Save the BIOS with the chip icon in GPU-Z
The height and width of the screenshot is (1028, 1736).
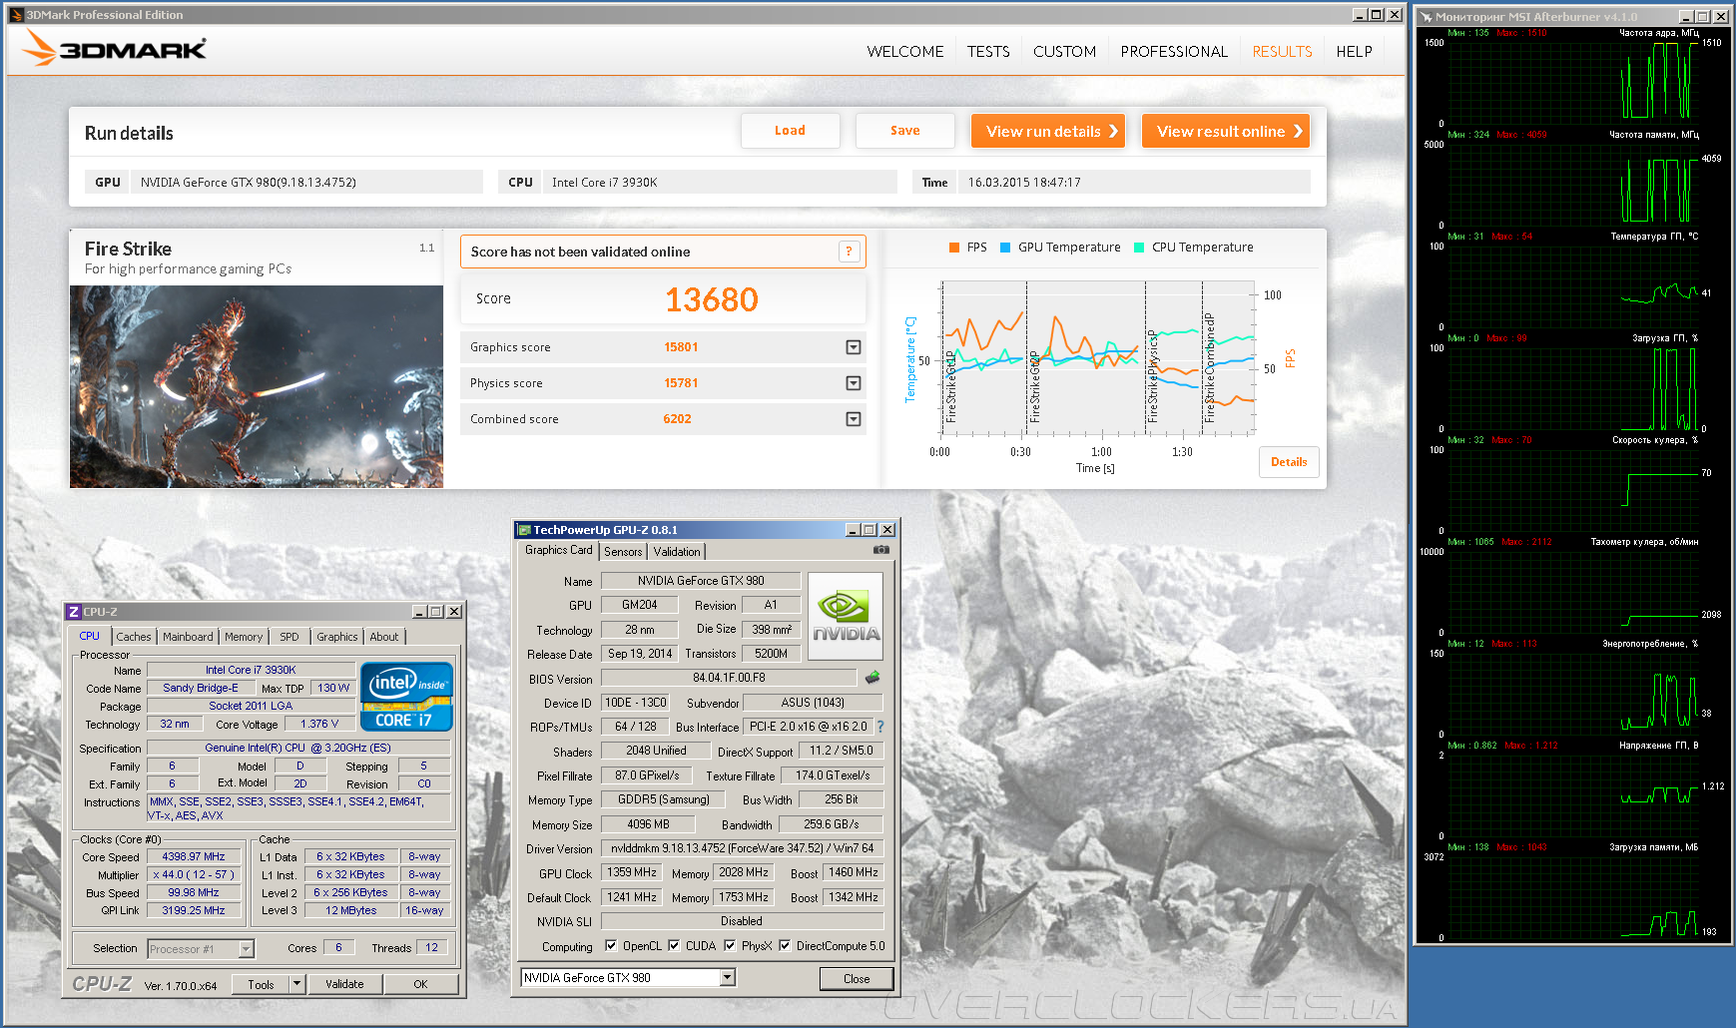tap(872, 678)
